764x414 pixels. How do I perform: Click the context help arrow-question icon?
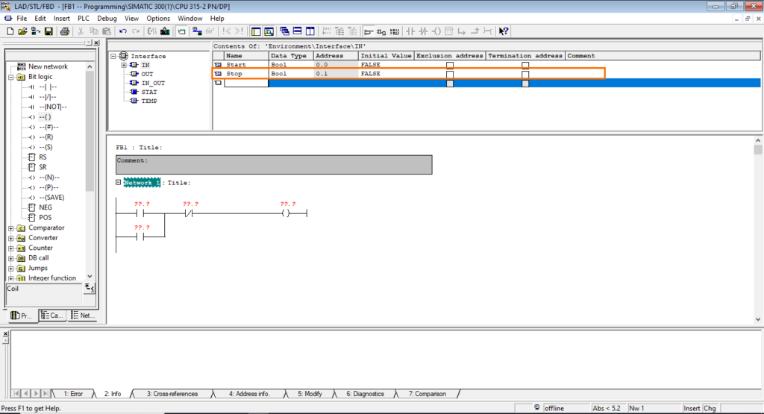pyautogui.click(x=504, y=31)
